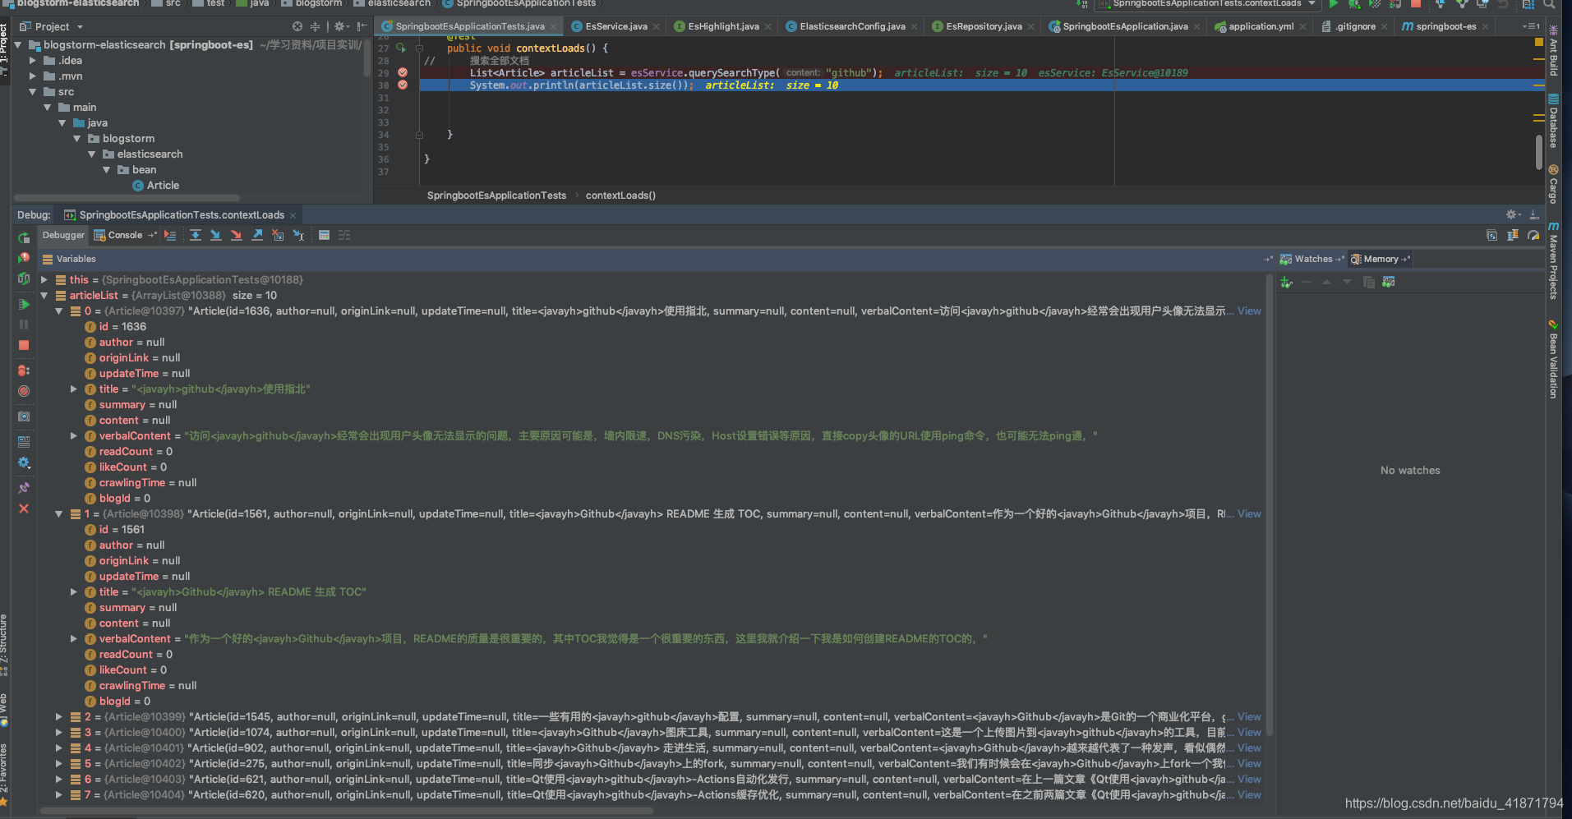Remove breakpoint on line 29
1572x819 pixels.
[x=403, y=72]
